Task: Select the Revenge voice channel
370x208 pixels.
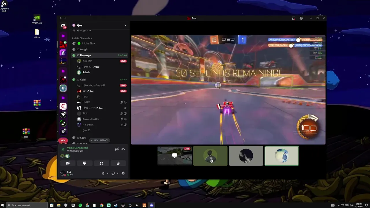Action: [x=99, y=55]
